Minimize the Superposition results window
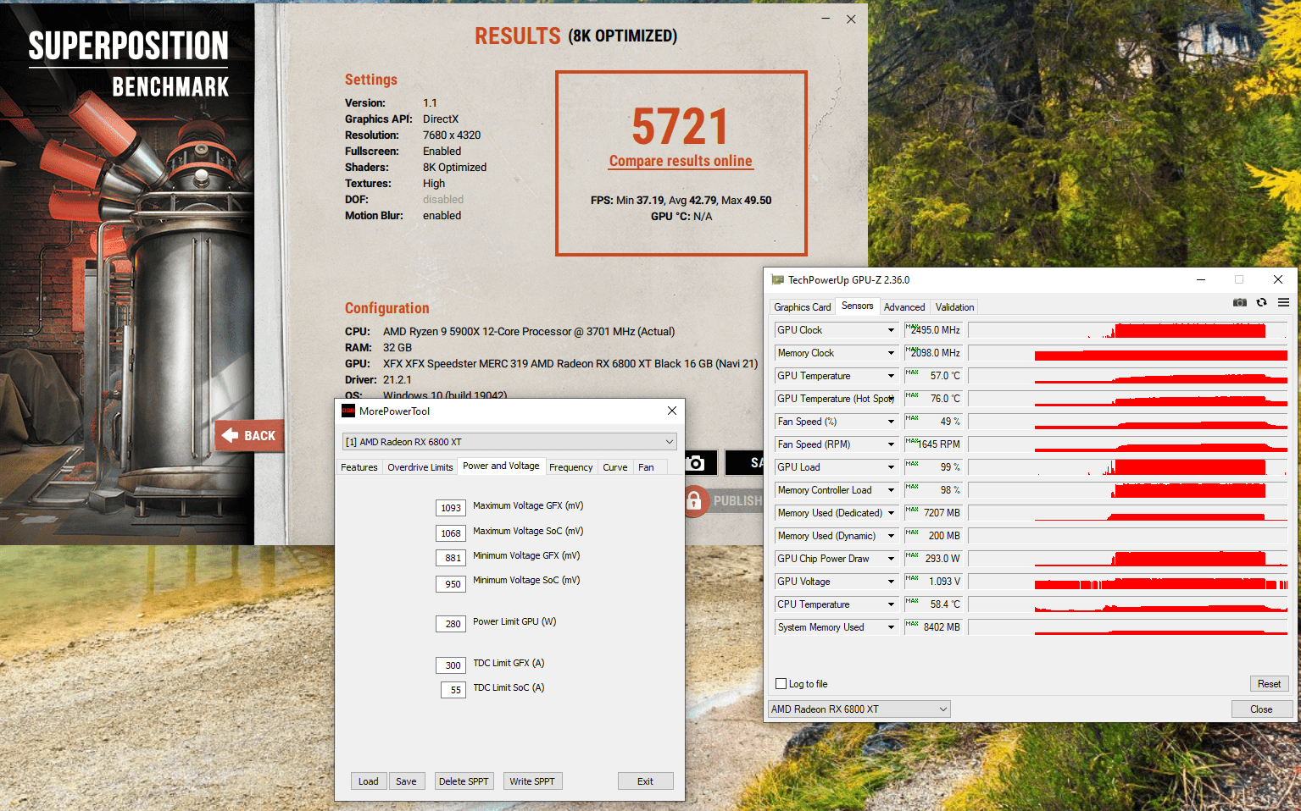This screenshot has height=811, width=1301. tap(826, 19)
